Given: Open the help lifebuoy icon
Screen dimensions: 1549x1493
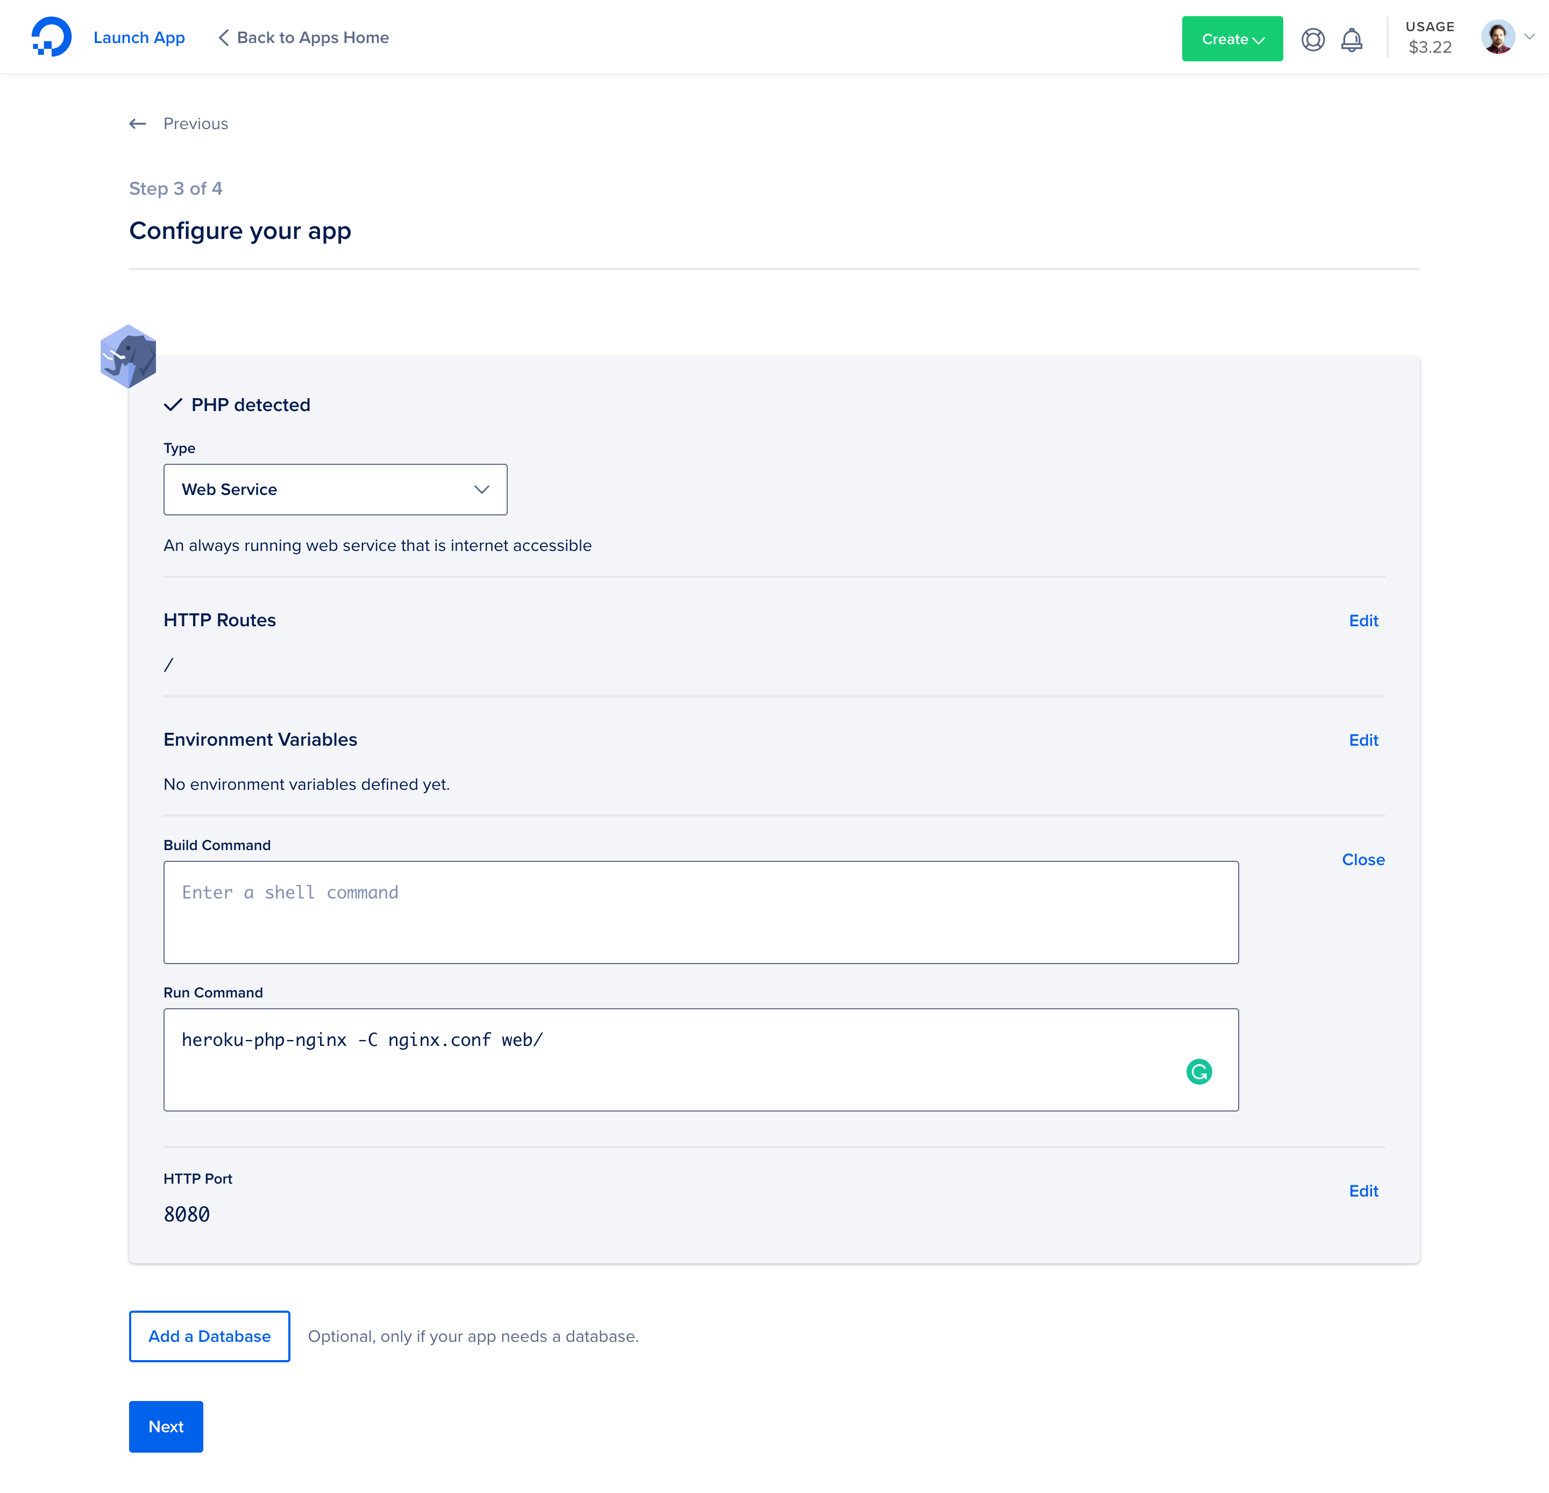Looking at the screenshot, I should pyautogui.click(x=1312, y=39).
